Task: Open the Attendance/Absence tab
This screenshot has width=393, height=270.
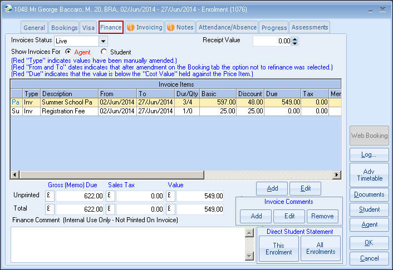Action: pos(228,27)
